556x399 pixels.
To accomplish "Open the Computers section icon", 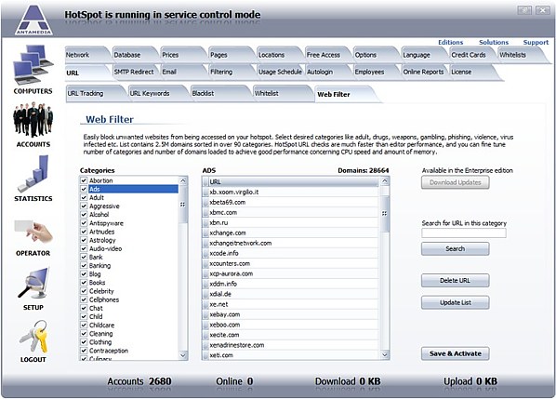I will click(33, 64).
